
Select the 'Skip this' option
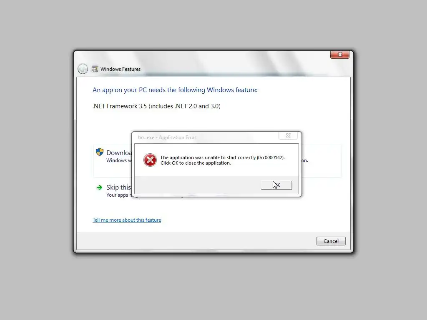pyautogui.click(x=118, y=187)
